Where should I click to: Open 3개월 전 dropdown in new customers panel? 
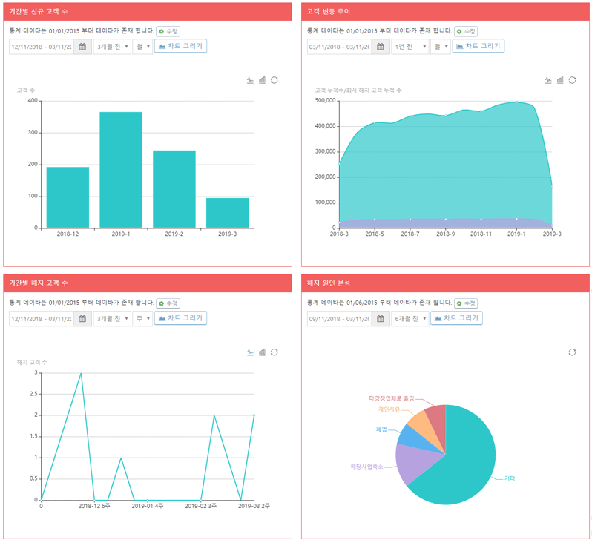112,47
